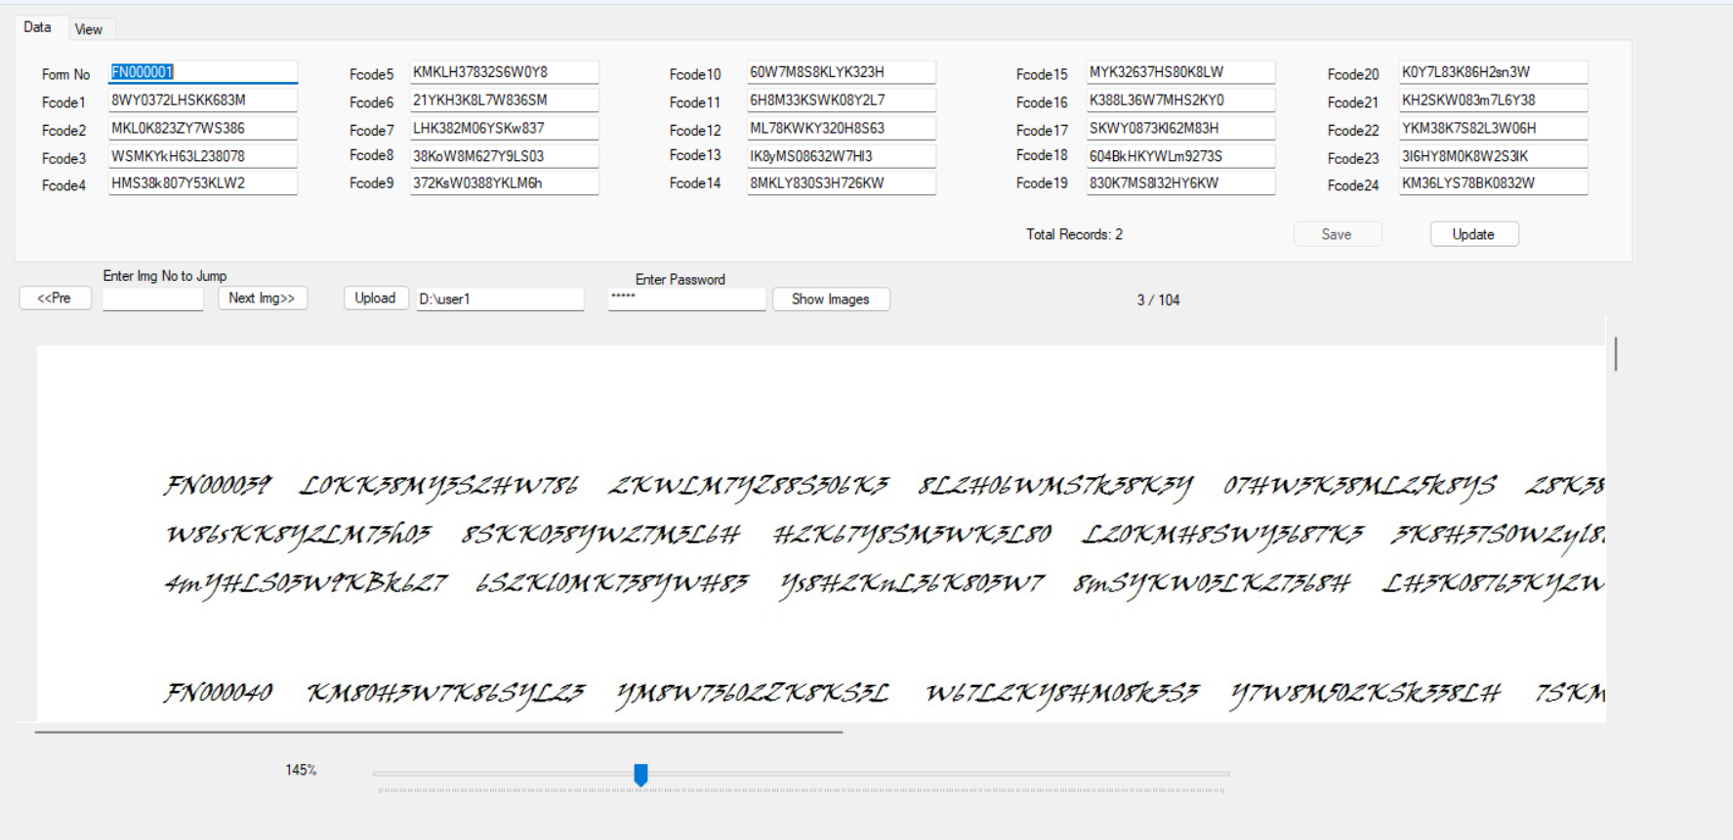Advance with the Next Img>> button
This screenshot has width=1733, height=840.
click(262, 298)
